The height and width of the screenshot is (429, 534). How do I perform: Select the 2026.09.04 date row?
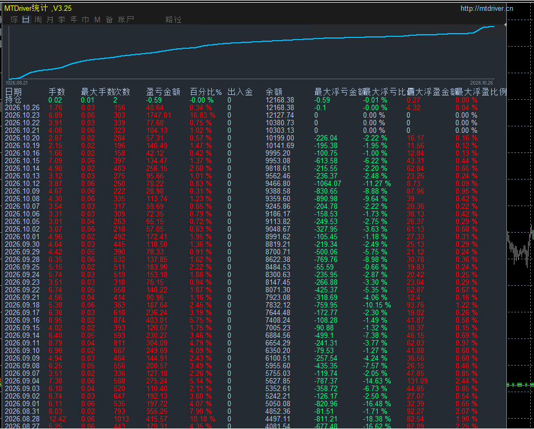point(22,381)
